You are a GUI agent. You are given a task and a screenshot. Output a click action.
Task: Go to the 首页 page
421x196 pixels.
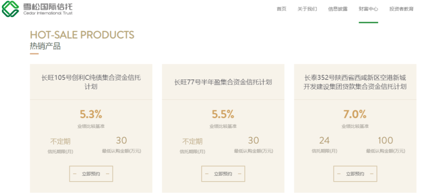pyautogui.click(x=281, y=9)
